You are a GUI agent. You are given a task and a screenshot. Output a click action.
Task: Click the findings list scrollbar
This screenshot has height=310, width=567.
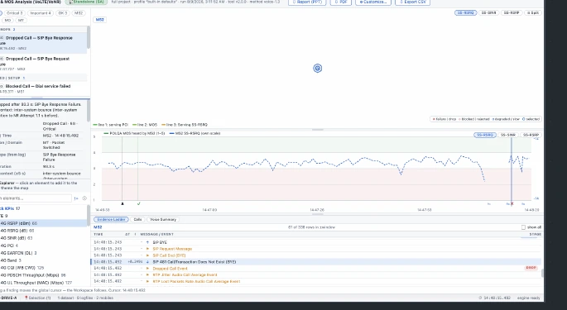coord(89,38)
